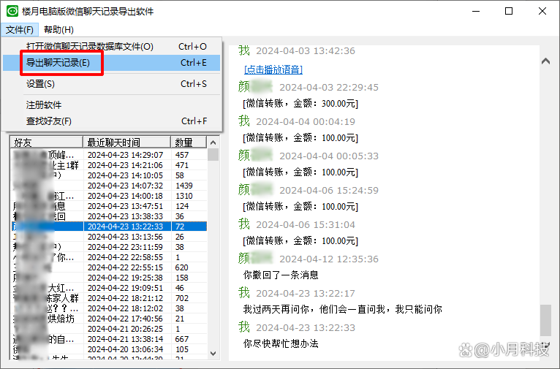The height and width of the screenshot is (369, 560).
Task: Click count cell 1310 in friend list
Action: click(184, 196)
